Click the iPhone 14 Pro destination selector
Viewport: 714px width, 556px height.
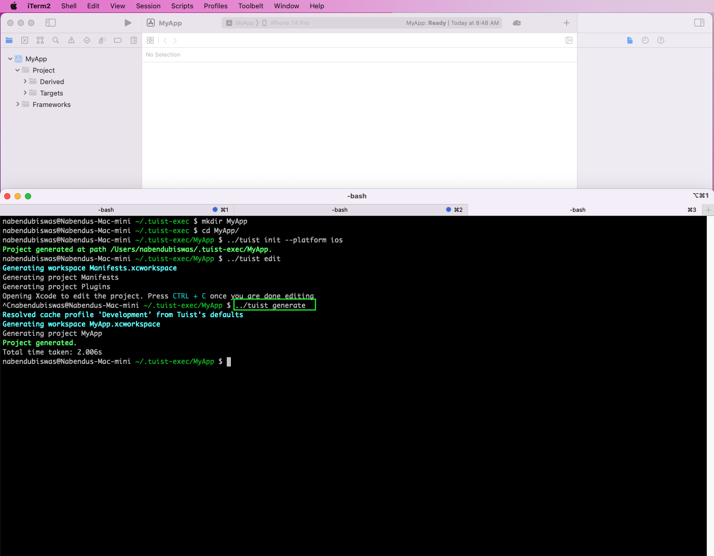(x=289, y=23)
